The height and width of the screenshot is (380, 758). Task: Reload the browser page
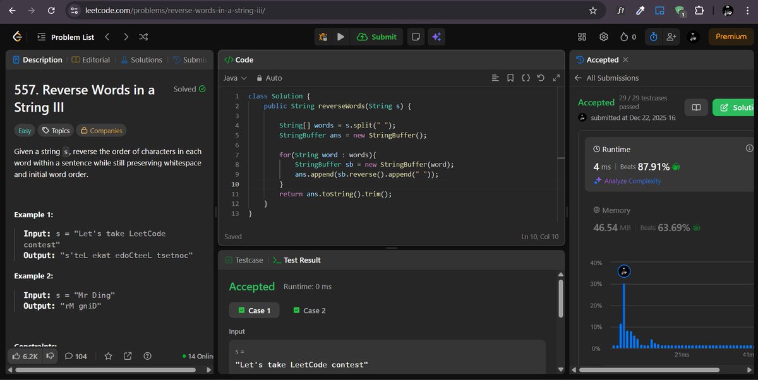tap(51, 10)
